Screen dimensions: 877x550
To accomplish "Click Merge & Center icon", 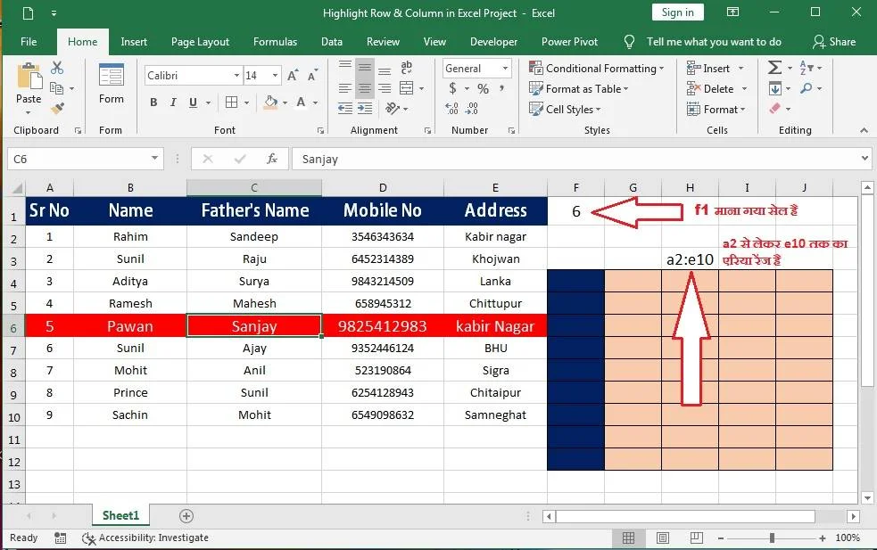I will tap(407, 87).
